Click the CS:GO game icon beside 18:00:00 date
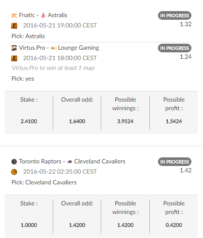The image size is (203, 238). (x=14, y=58)
